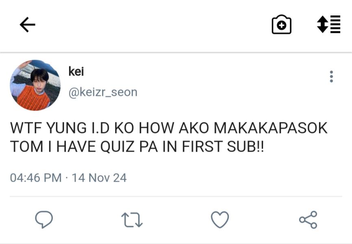Click the @keizr_seon handle
Screen dimensions: 352x244
102,92
